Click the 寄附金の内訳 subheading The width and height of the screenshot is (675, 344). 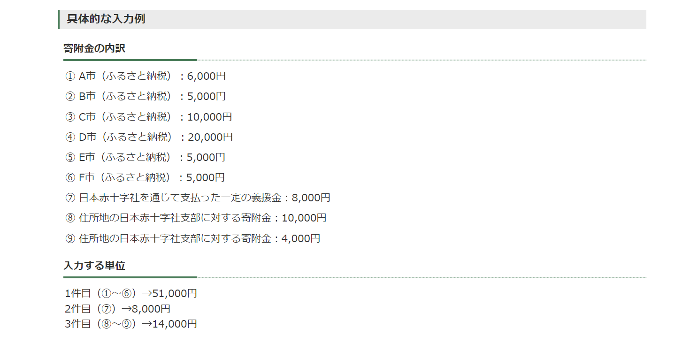[x=94, y=48]
